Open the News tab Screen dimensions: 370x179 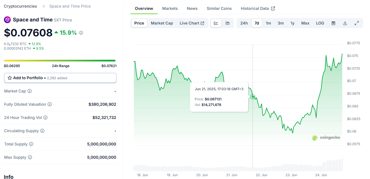coord(192,8)
